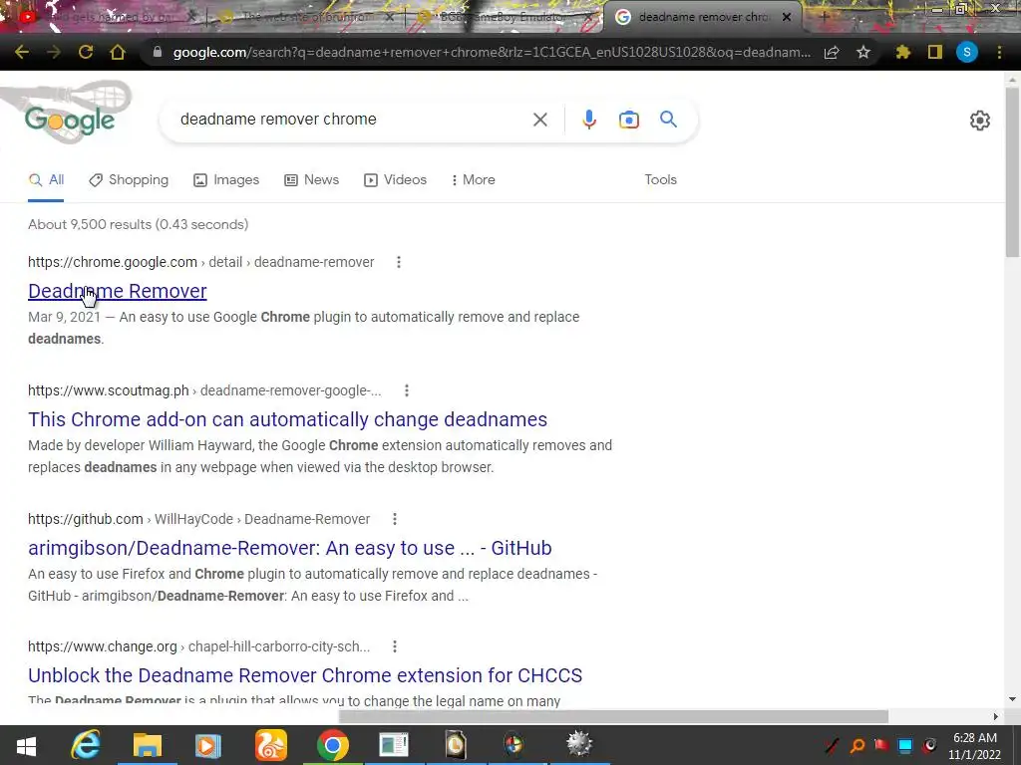Click the 'https://github.com' result URL

click(86, 519)
